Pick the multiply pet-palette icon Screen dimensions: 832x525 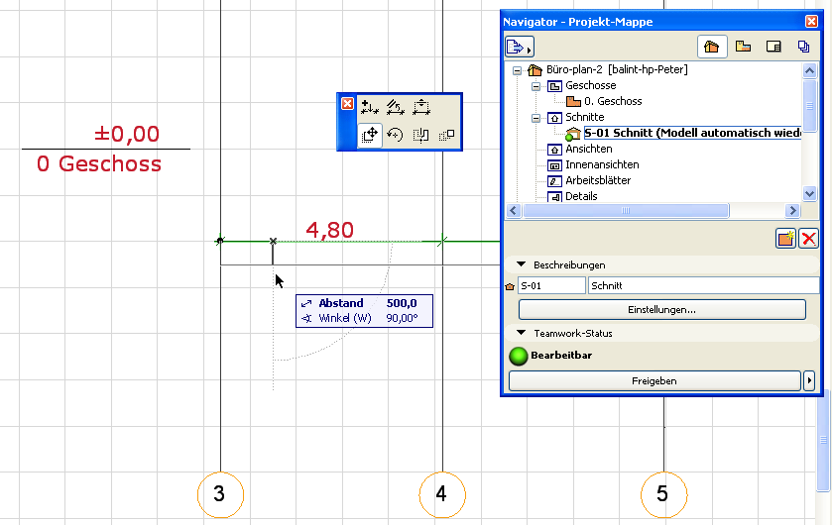447,135
